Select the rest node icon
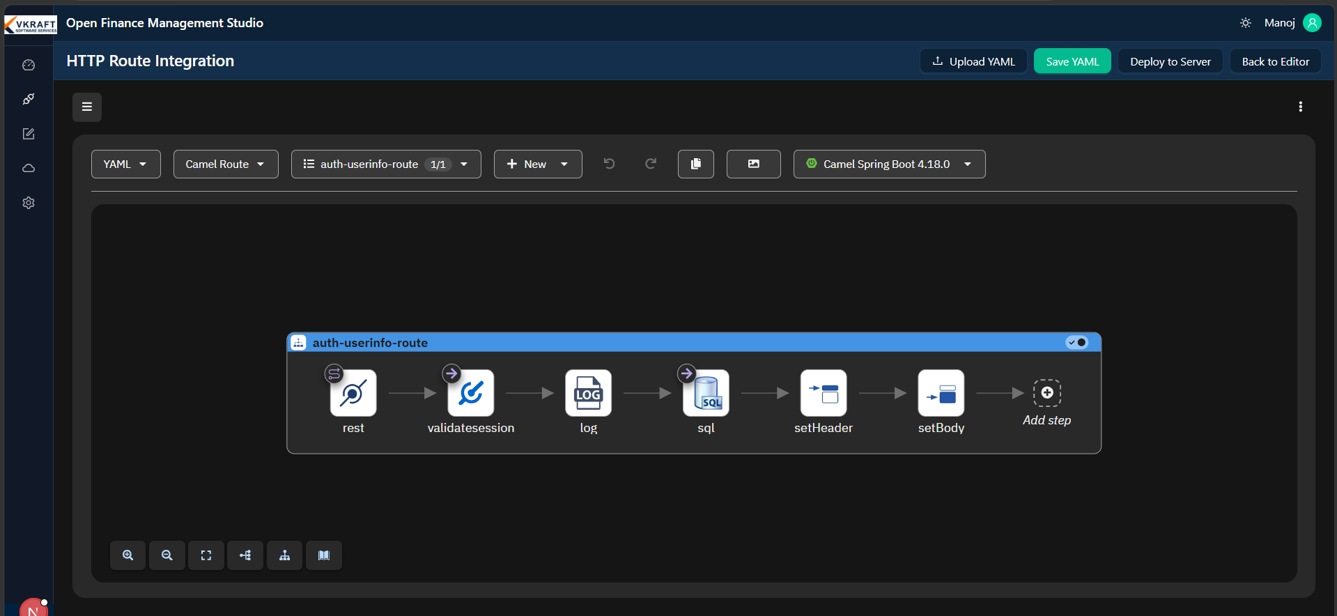 coord(353,393)
